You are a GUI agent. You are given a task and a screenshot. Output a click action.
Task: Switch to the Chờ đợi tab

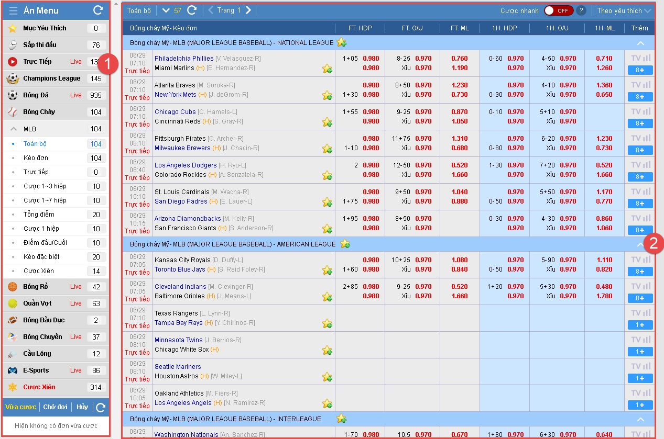click(x=56, y=407)
